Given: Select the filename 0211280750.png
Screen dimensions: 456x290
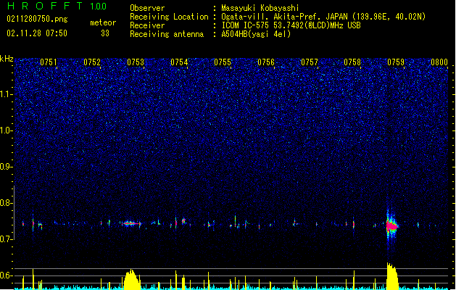Looking at the screenshot, I should tap(37, 19).
